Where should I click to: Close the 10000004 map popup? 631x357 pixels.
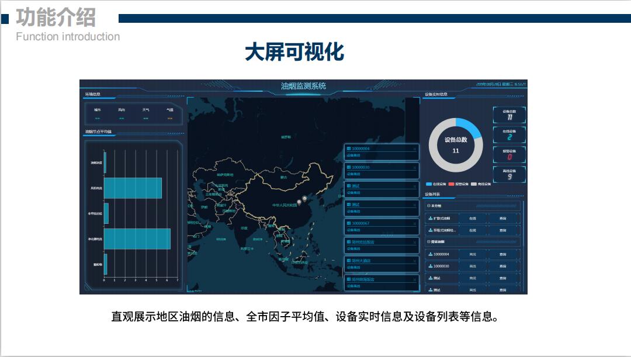point(414,149)
